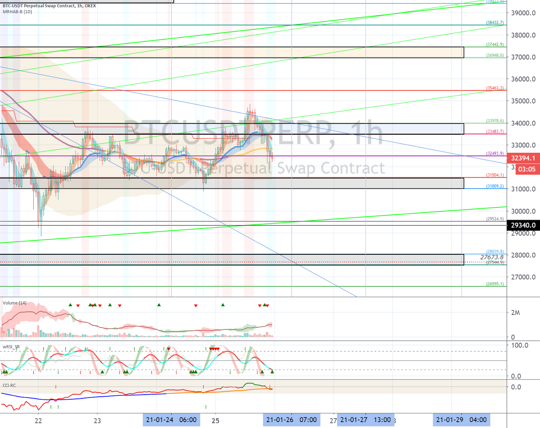Select the 21-01-24 06:00 time marker
The width and height of the screenshot is (540, 428).
(x=171, y=420)
